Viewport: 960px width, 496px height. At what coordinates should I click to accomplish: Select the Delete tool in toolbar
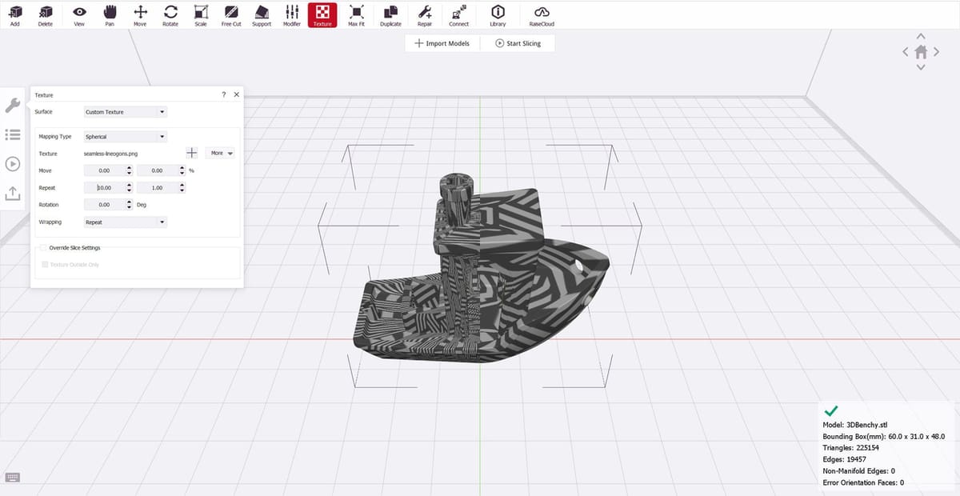click(x=46, y=15)
